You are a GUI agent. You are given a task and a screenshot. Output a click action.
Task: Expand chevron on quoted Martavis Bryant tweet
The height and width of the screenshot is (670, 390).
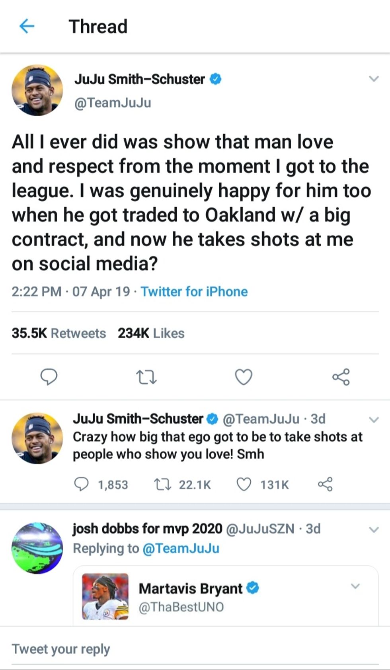[355, 586]
